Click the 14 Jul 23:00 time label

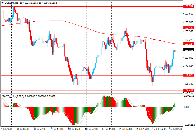tap(142, 129)
